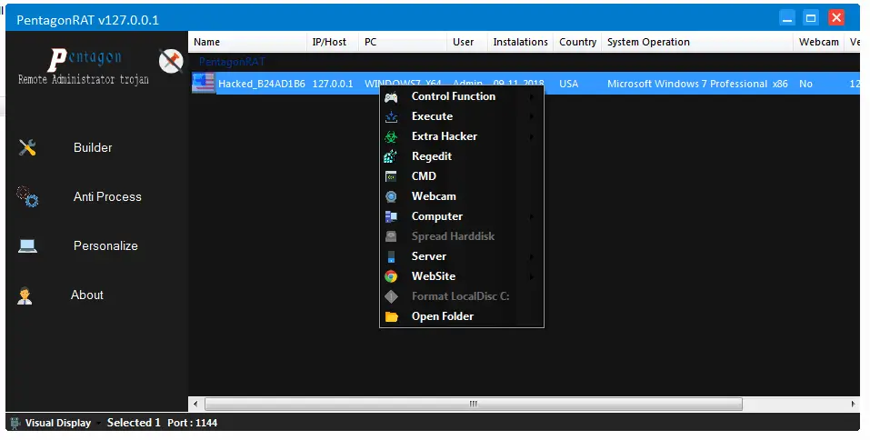
Task: Click the About person icon
Action: click(25, 295)
